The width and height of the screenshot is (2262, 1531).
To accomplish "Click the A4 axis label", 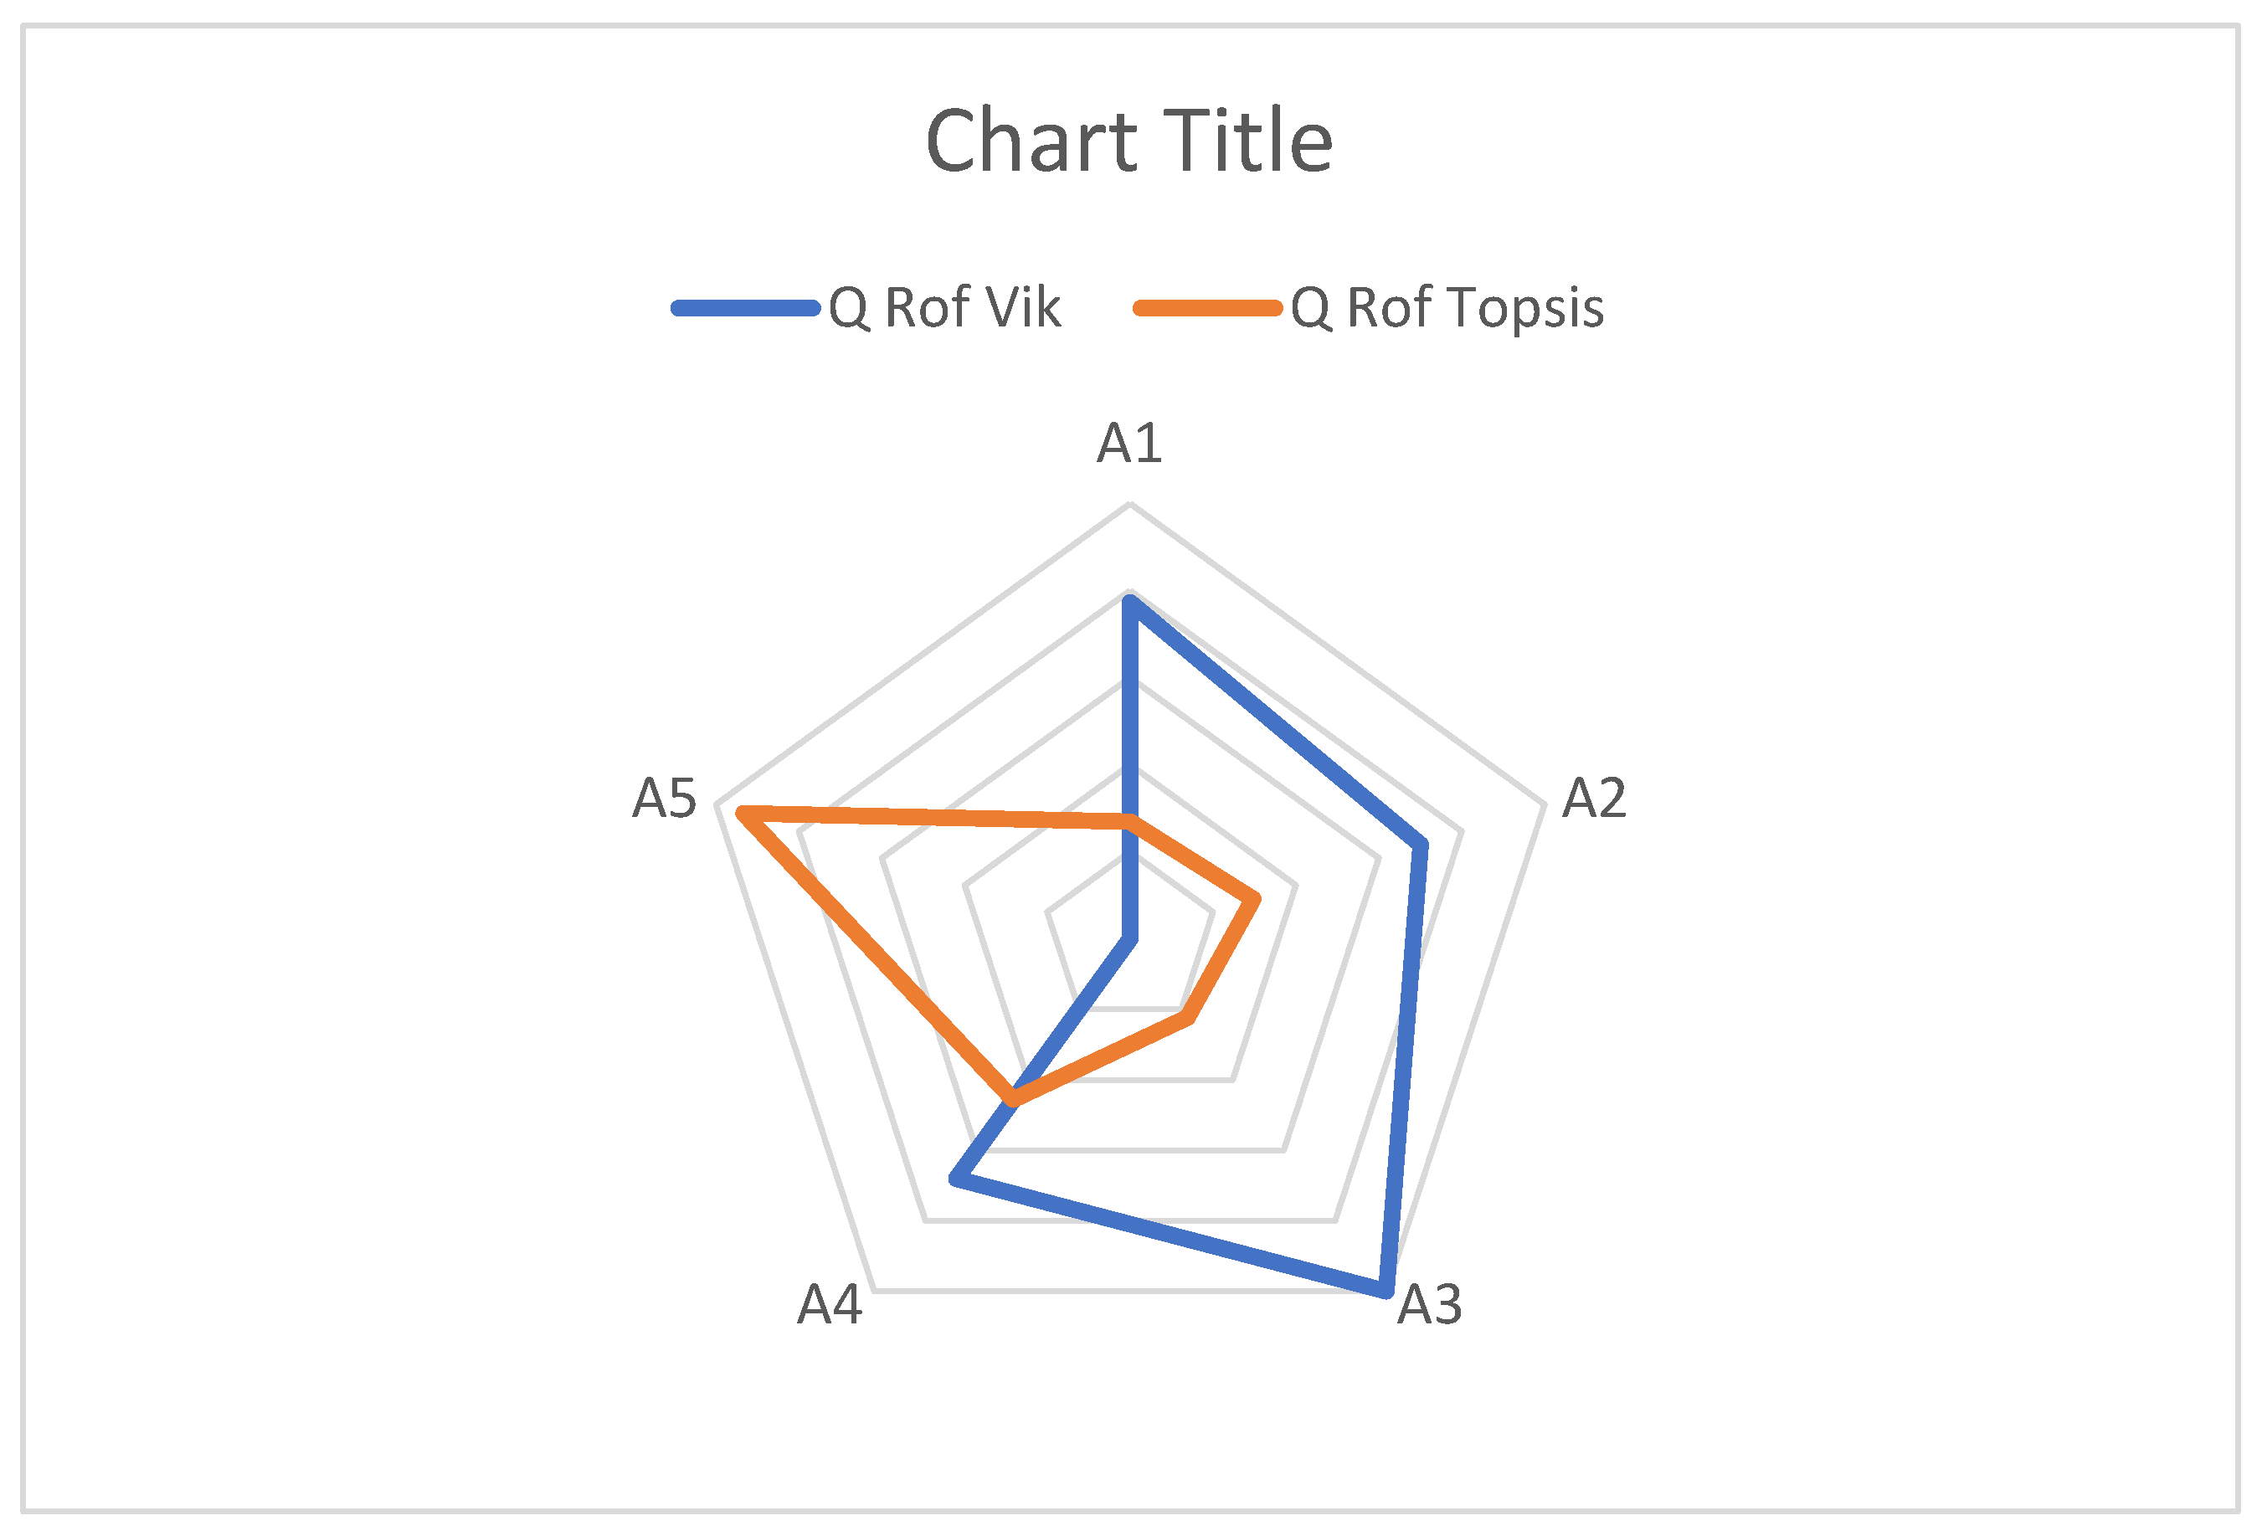I will (x=830, y=1304).
